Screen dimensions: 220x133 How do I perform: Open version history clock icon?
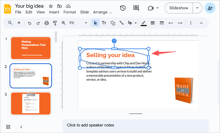coord(123,8)
